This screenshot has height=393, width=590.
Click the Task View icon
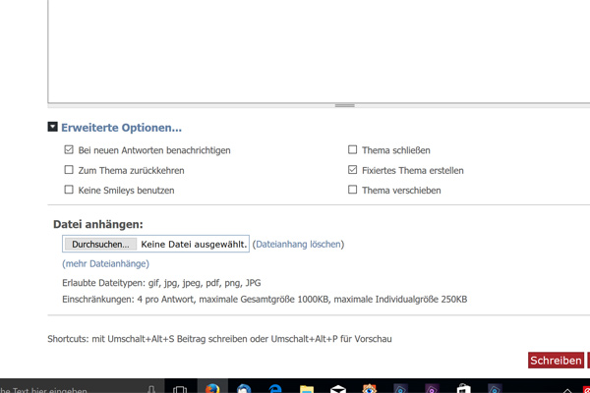[x=181, y=387]
